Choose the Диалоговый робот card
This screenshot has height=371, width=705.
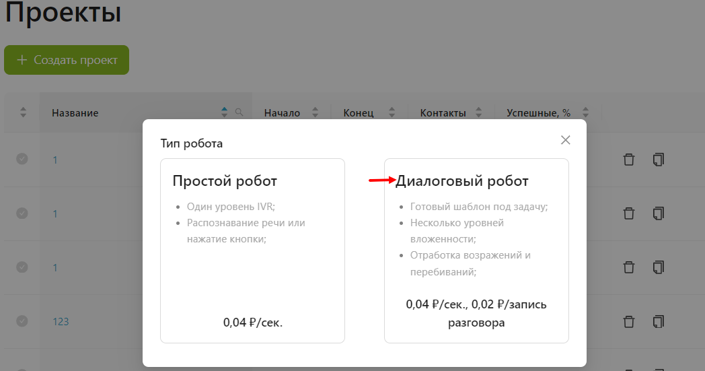[476, 250]
